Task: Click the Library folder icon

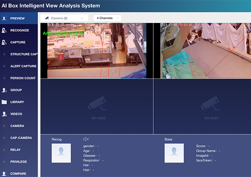Action: [x=4, y=102]
